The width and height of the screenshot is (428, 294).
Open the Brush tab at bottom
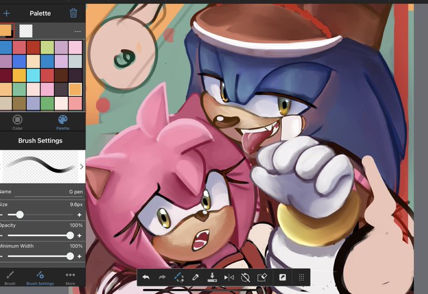click(10, 278)
